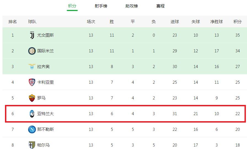Select the 赛程 tab
Screen dimensions: 247x149
coord(160,6)
